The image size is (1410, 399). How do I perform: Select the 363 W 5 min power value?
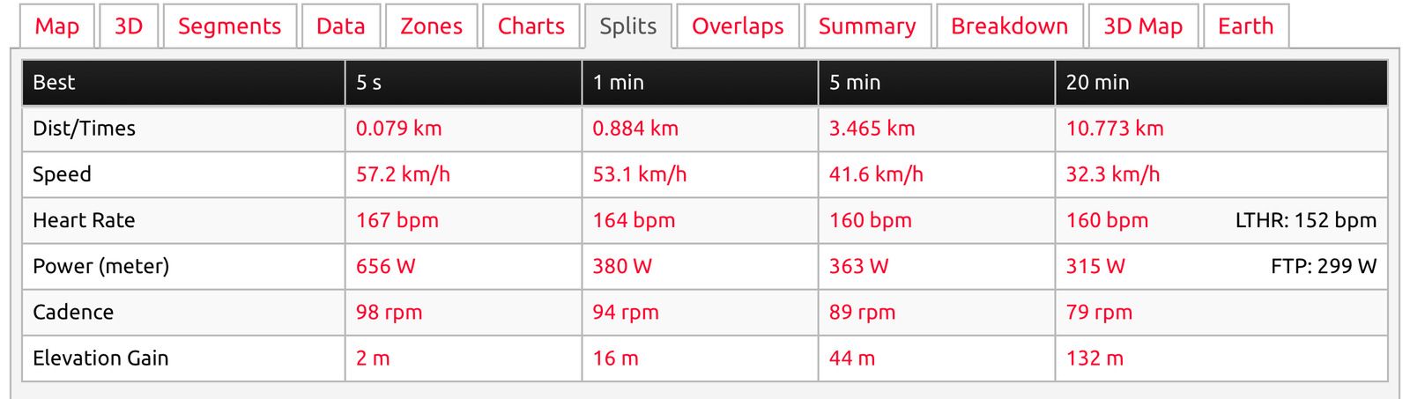point(858,266)
